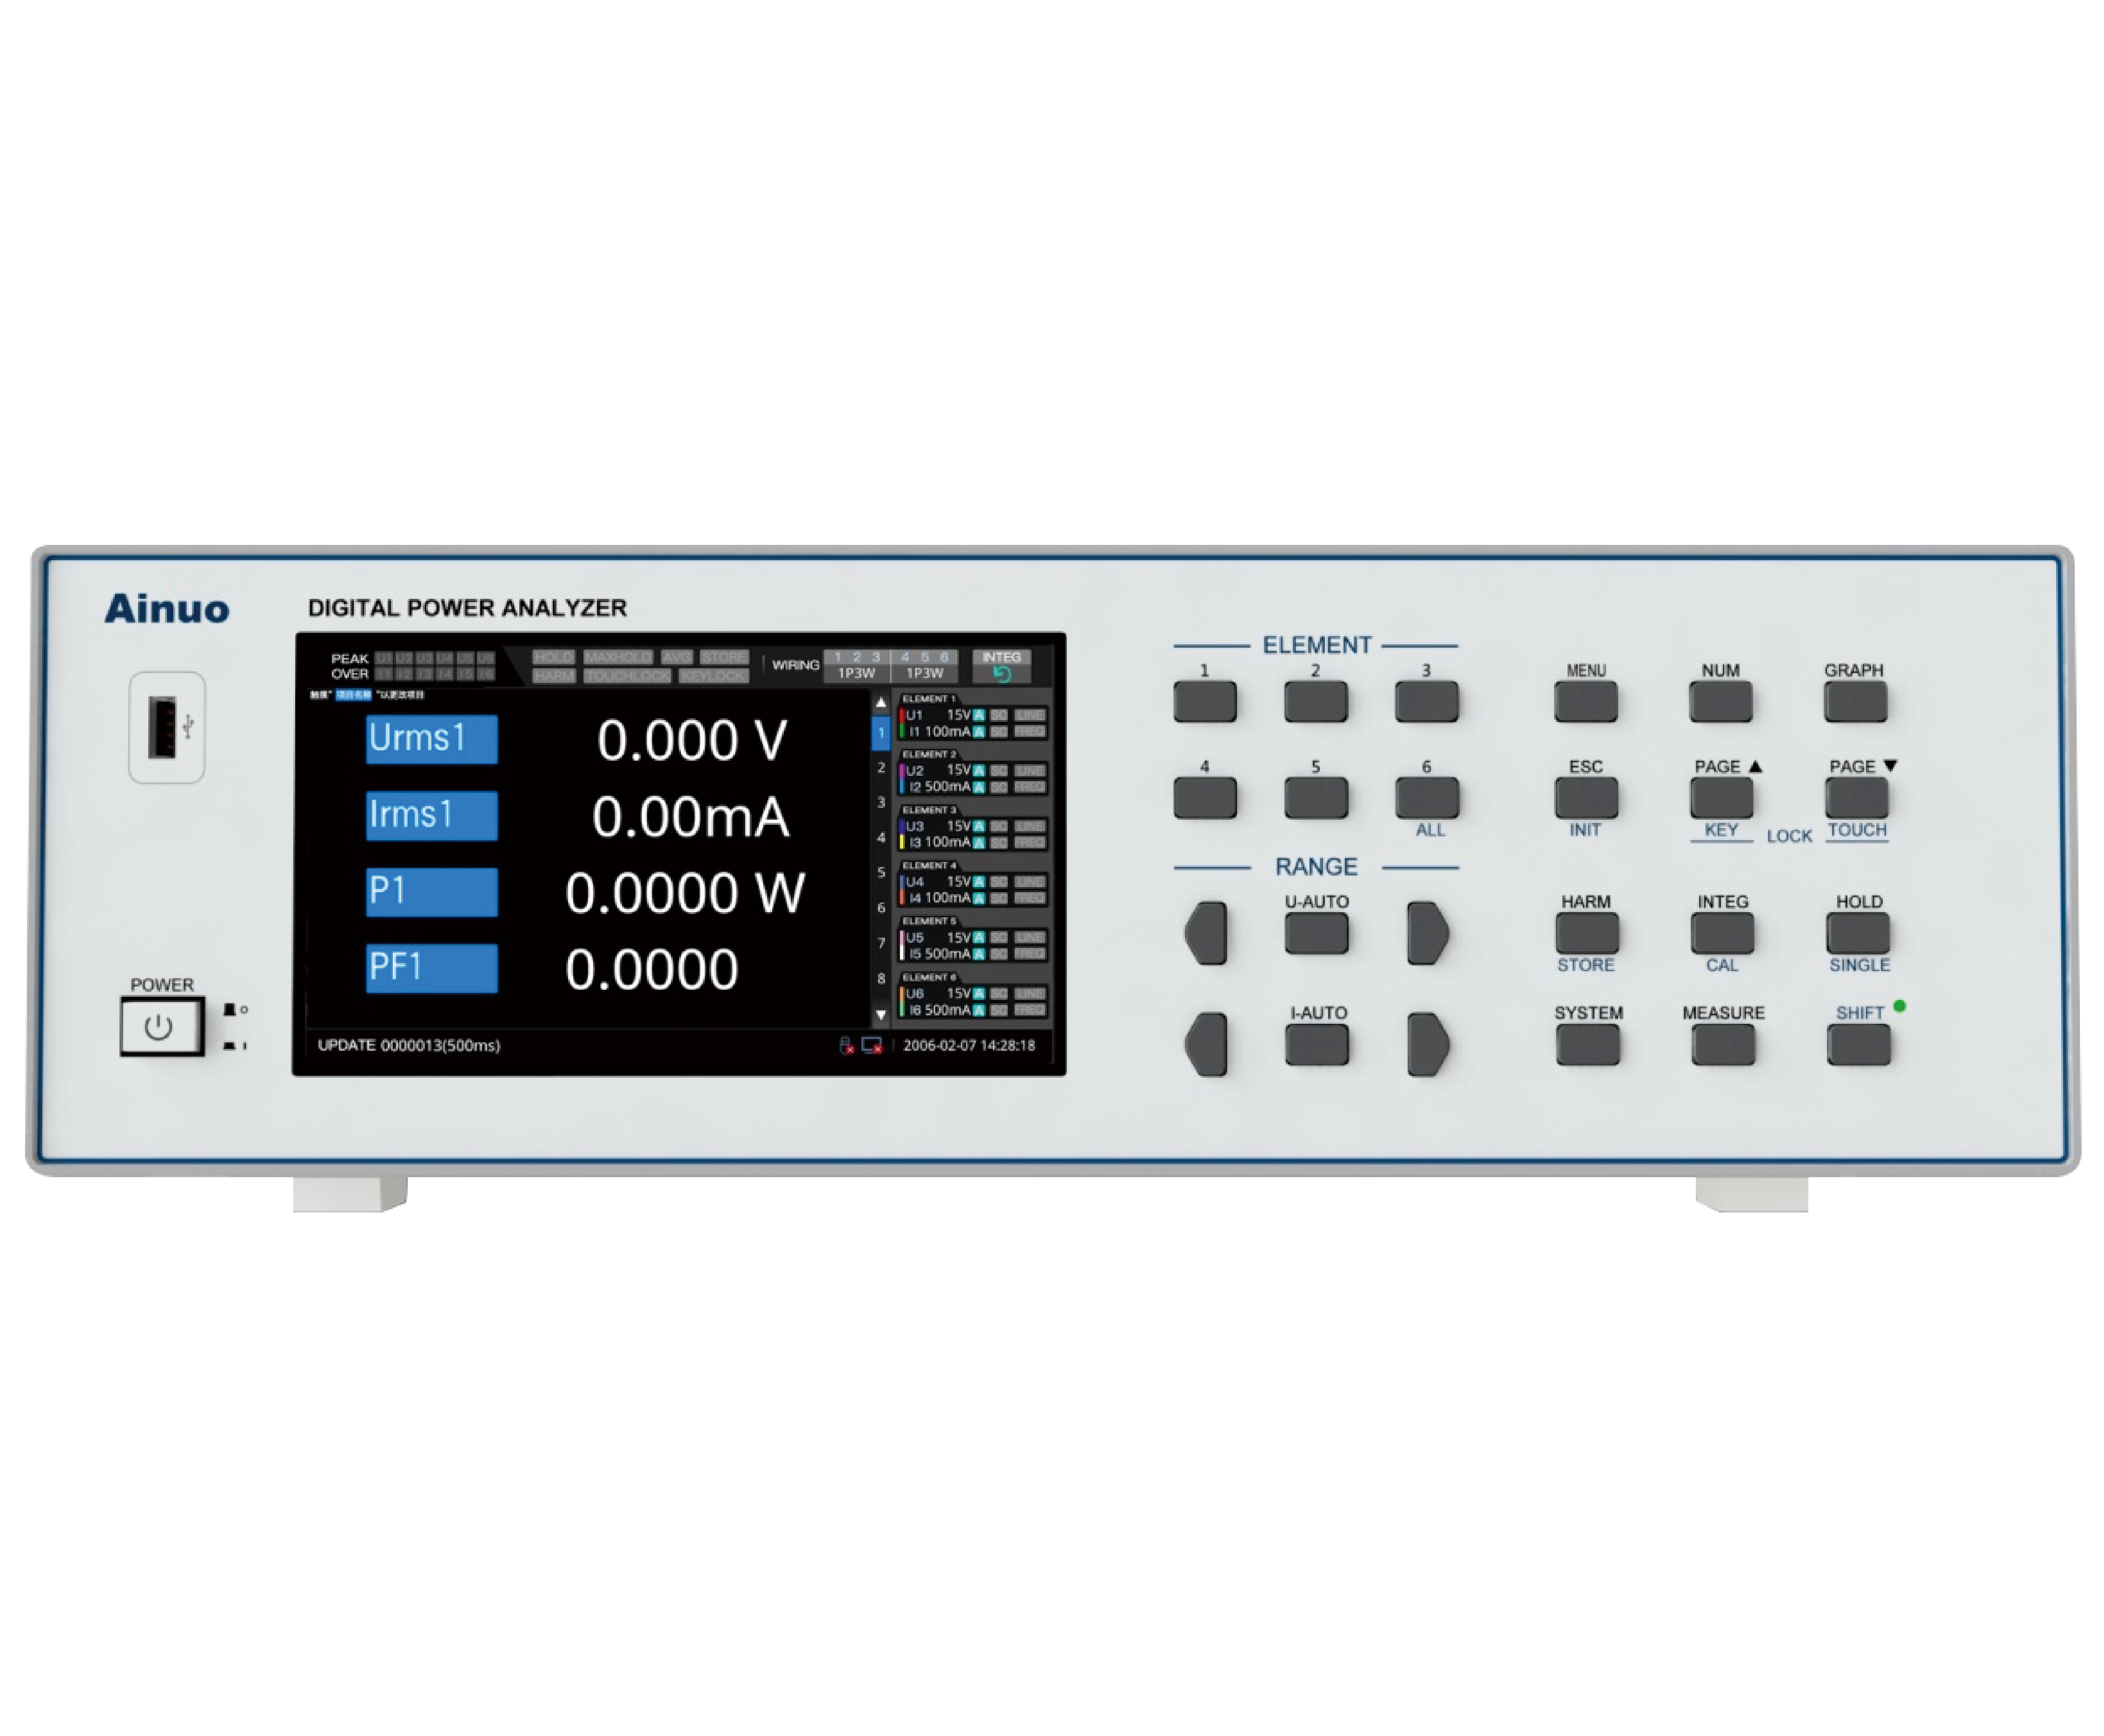Open the Urms1 item selector
This screenshot has width=2104, height=1736.
tap(431, 739)
